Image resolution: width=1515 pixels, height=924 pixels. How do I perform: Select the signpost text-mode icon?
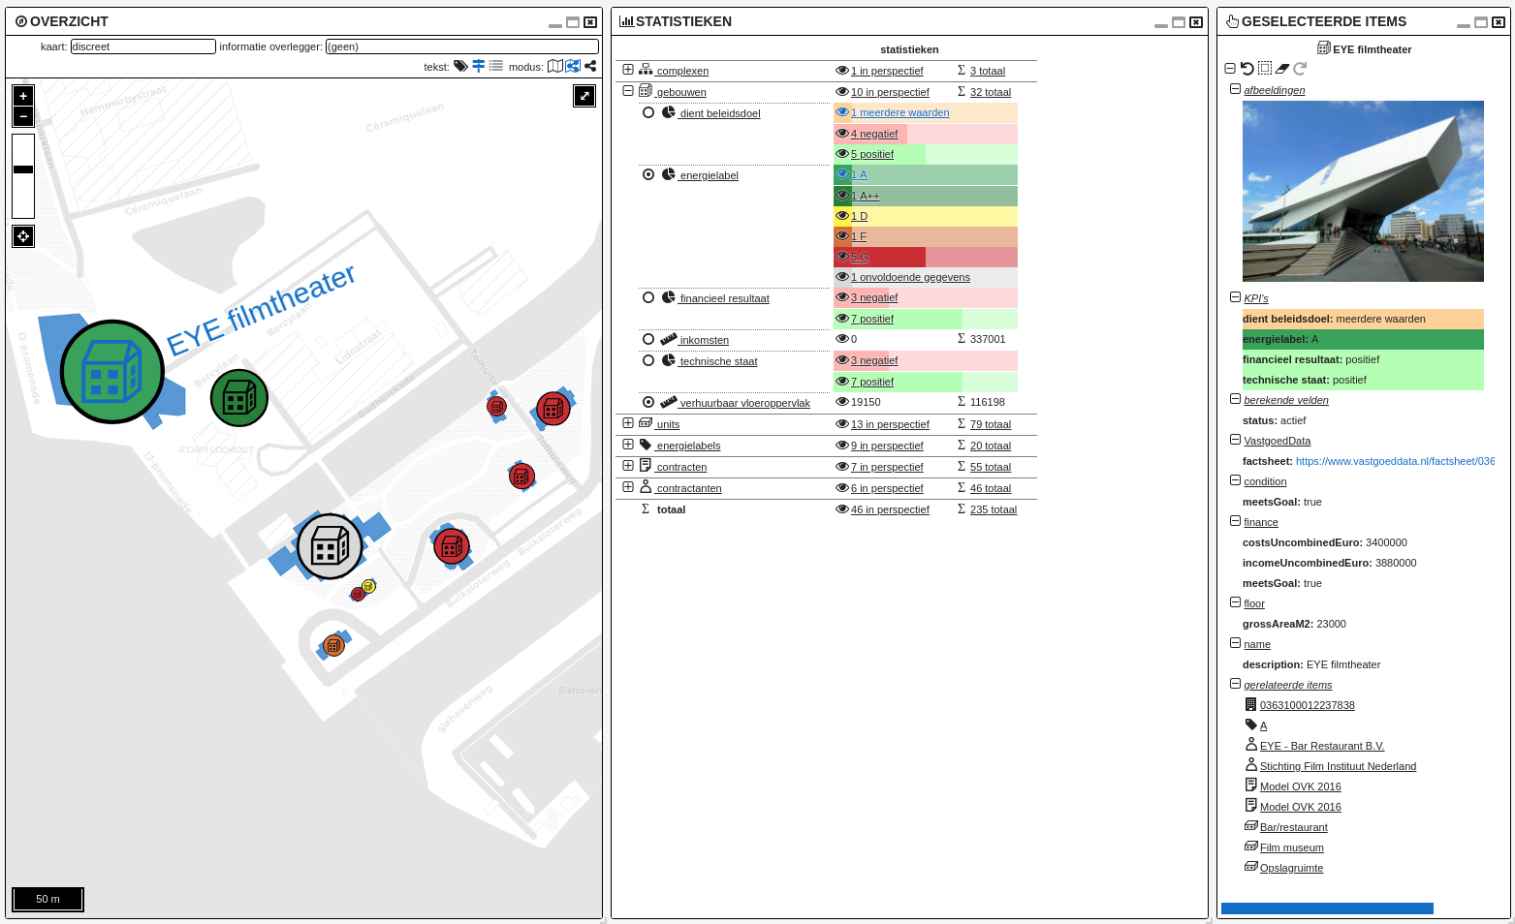pos(478,66)
